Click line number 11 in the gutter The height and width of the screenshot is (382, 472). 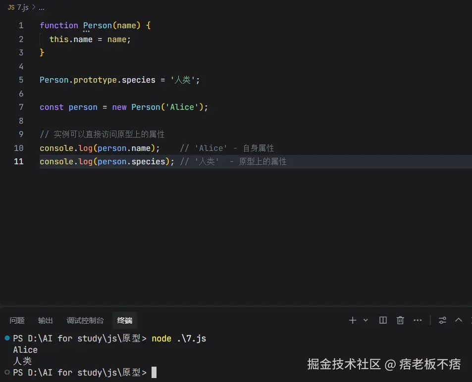pos(18,161)
